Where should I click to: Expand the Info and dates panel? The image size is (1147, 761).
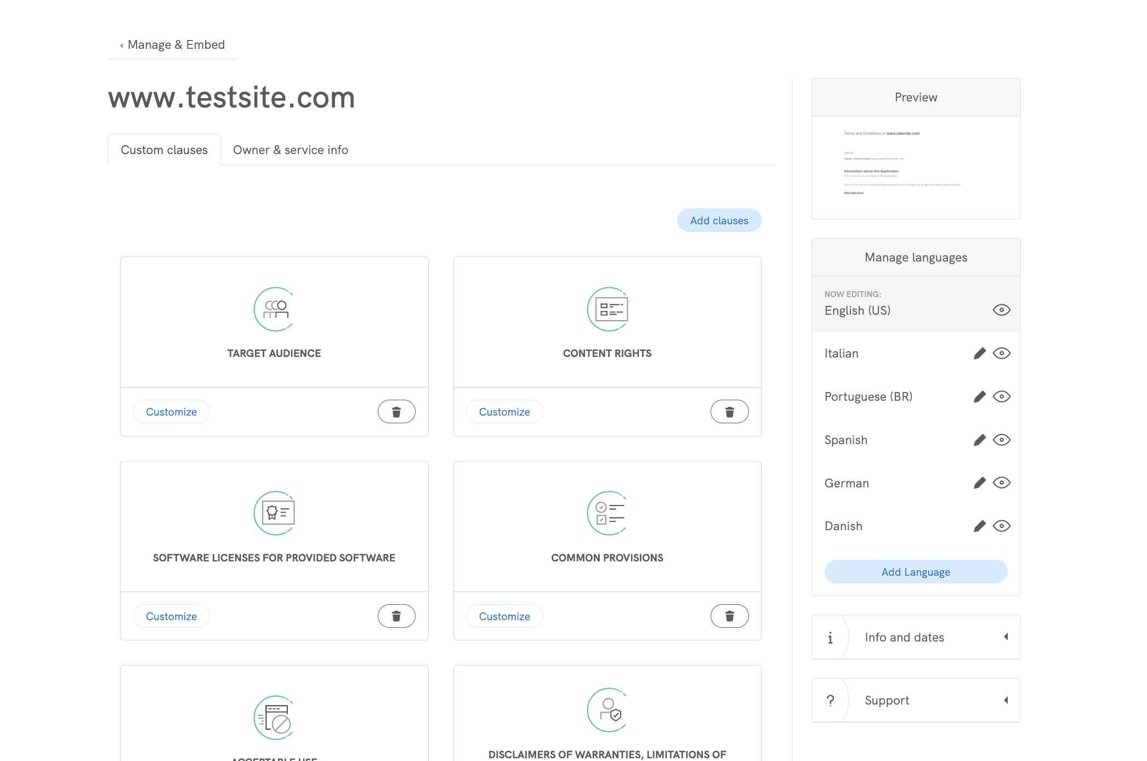coord(916,637)
